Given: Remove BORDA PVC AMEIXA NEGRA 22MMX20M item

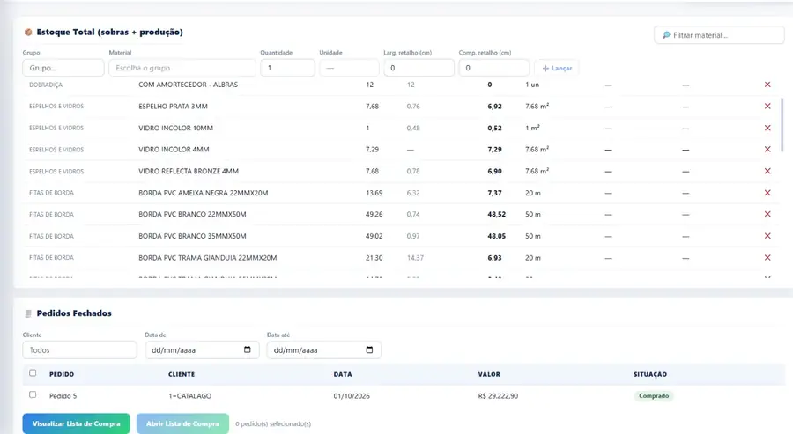Looking at the screenshot, I should coord(767,193).
